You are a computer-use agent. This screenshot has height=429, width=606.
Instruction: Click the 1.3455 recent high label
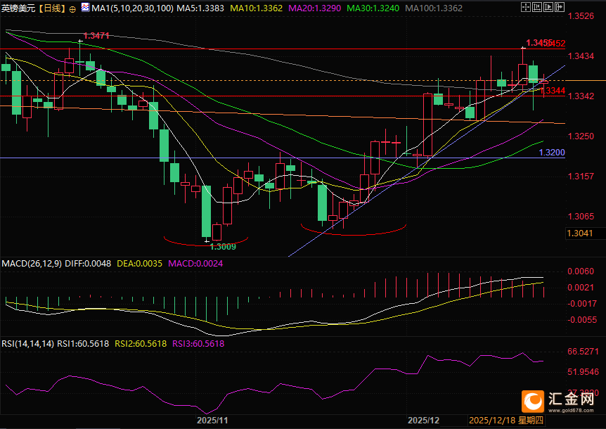(x=538, y=42)
